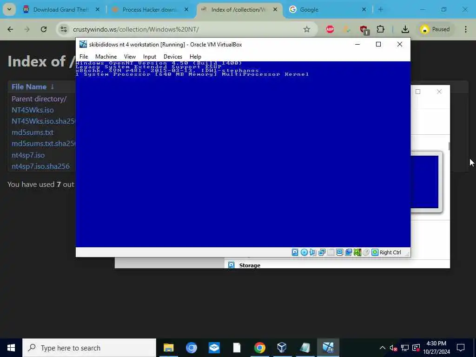Click the audio speaker icon in VirtualBox status bar
The width and height of the screenshot is (476, 357).
(313, 252)
